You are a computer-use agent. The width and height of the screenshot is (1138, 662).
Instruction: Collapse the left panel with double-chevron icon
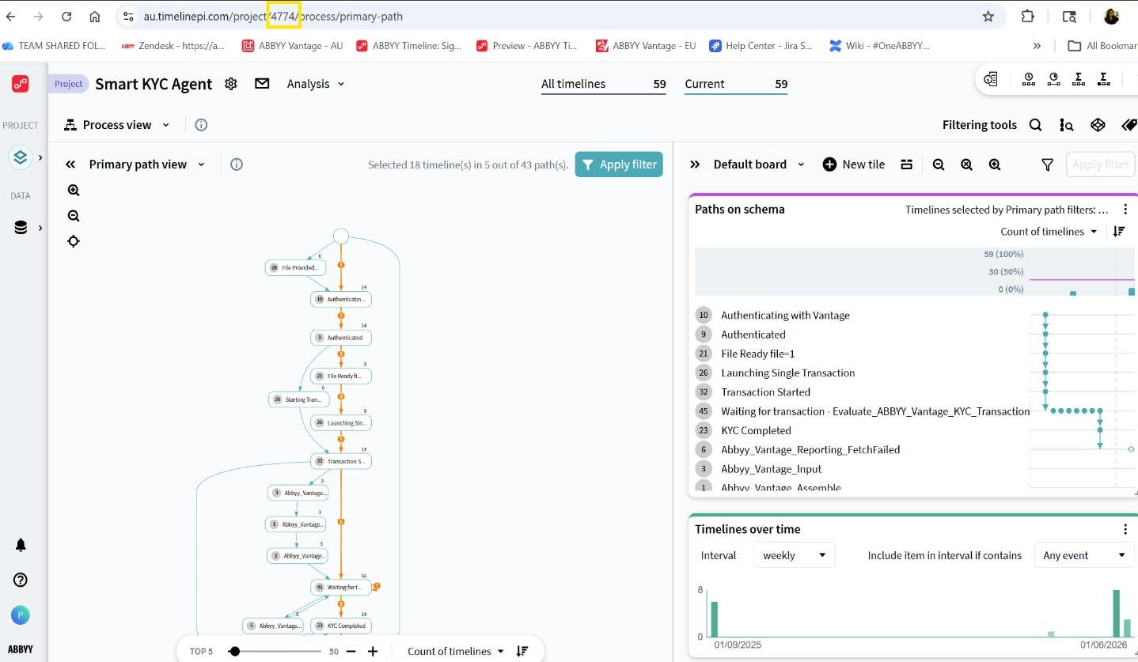[x=70, y=165]
